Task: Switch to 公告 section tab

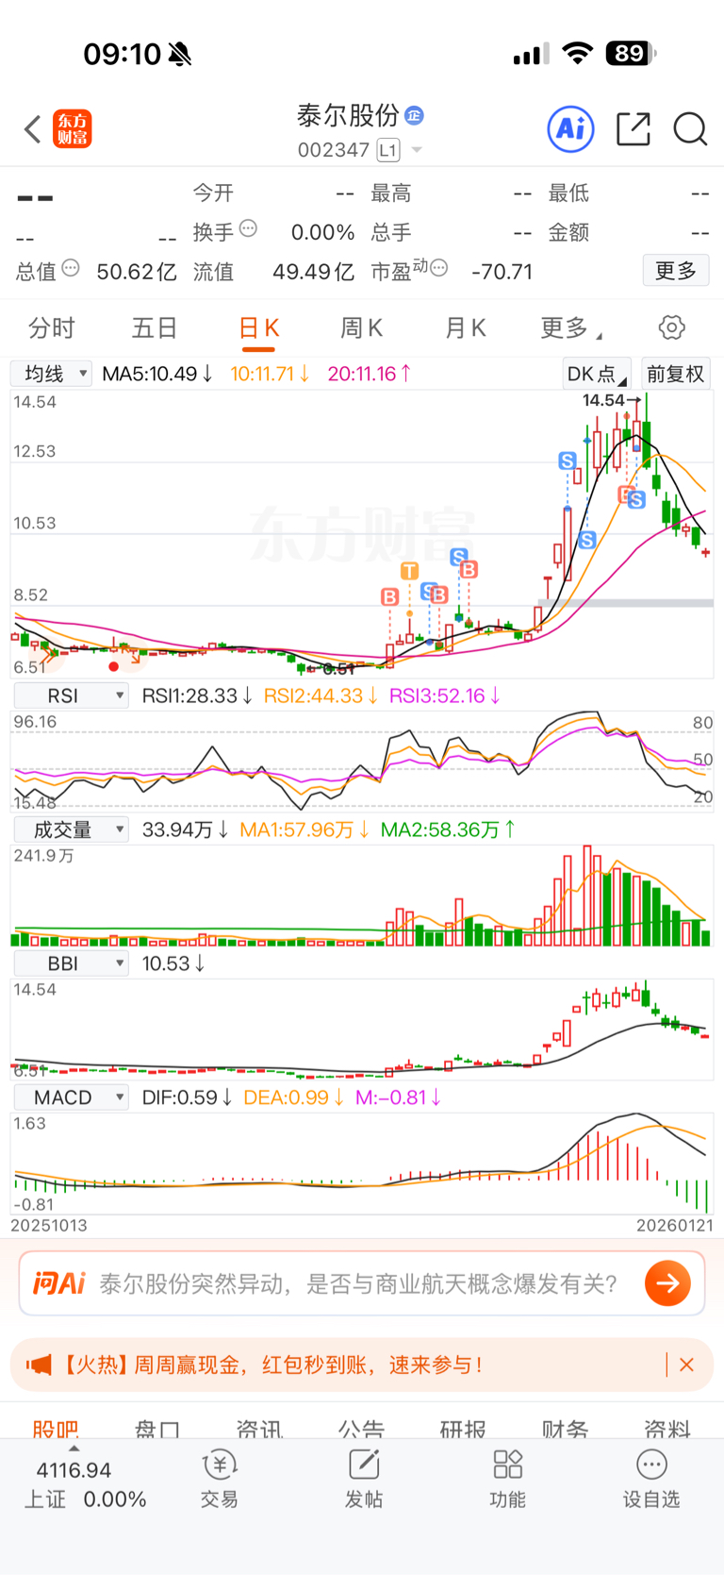Action: (x=361, y=1428)
